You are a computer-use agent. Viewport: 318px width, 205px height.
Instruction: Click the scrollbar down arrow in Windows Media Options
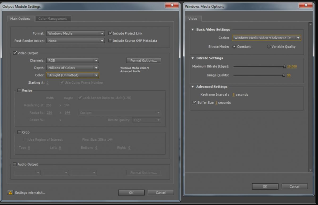(x=310, y=170)
